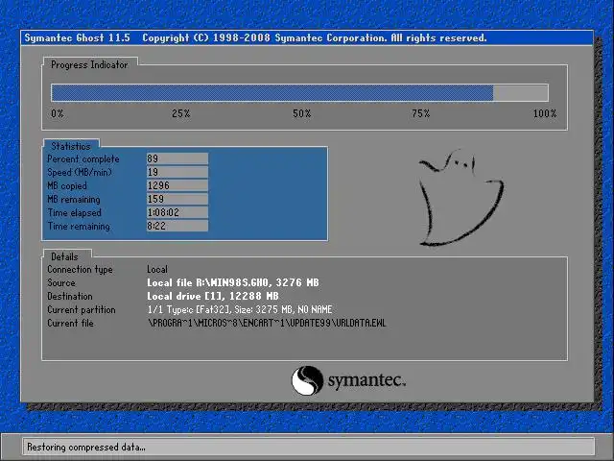
Task: Click the 75% progress scale label
Action: click(x=421, y=113)
